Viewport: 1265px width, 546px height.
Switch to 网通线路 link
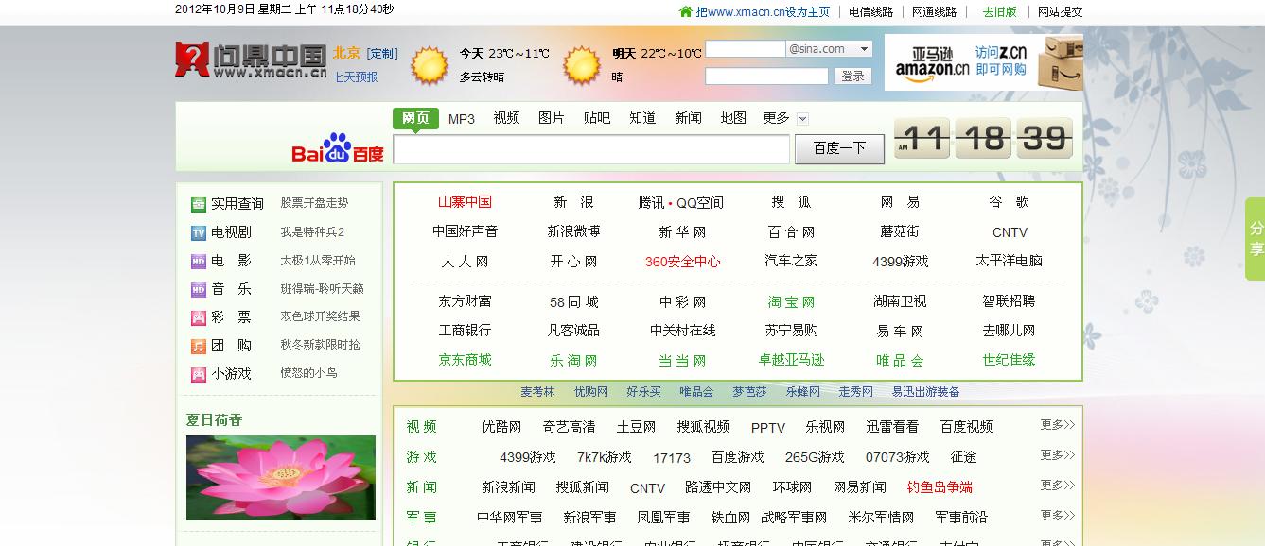pos(934,12)
